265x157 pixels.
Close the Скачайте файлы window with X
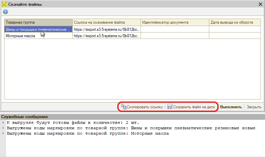click(261, 4)
